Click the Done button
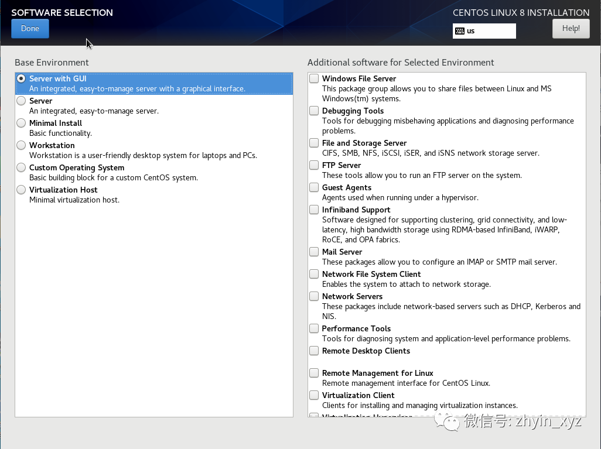601x449 pixels. tap(30, 29)
